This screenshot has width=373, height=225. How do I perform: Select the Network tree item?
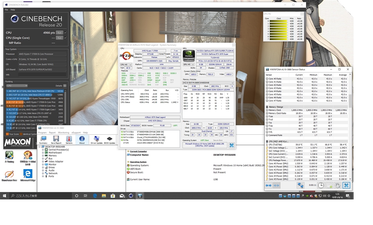tap(53, 173)
